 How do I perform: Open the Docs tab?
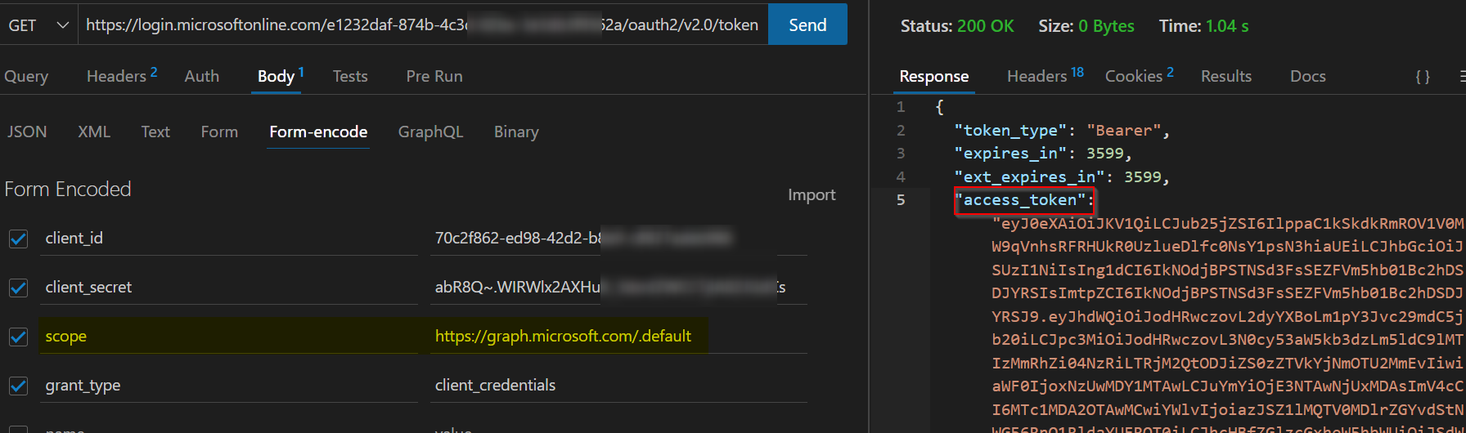(1307, 76)
